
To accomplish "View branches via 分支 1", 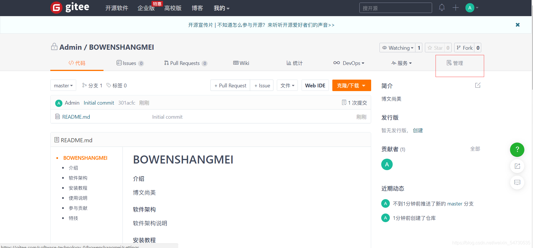I will coord(92,85).
